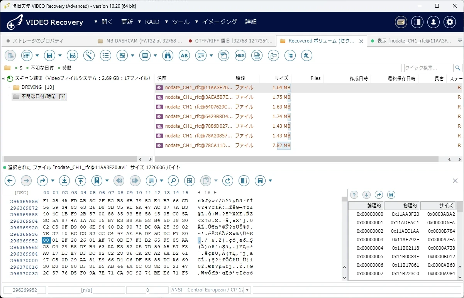Switch to the ストレージのプロパティ tab
Viewport: 464px width, 298px height.
tap(38, 41)
